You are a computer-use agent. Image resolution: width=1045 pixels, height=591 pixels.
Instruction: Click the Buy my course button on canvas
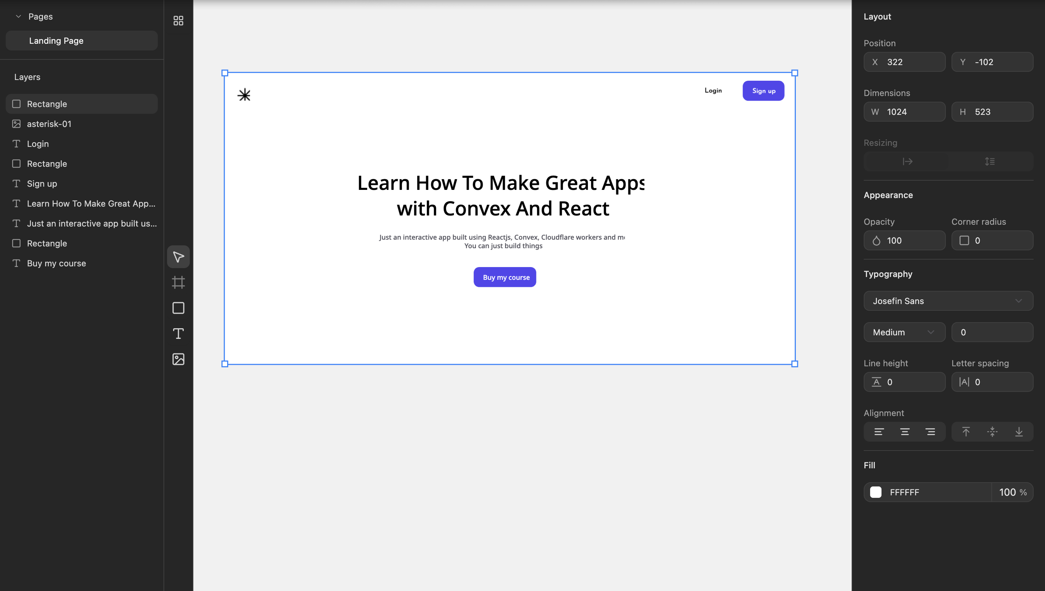[x=505, y=277]
